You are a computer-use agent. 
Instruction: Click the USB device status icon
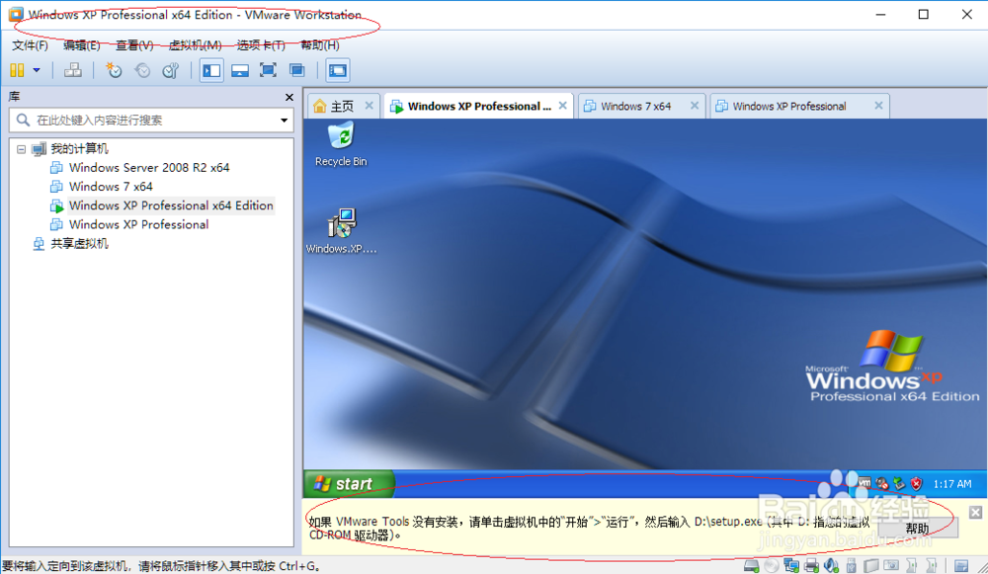(x=852, y=566)
